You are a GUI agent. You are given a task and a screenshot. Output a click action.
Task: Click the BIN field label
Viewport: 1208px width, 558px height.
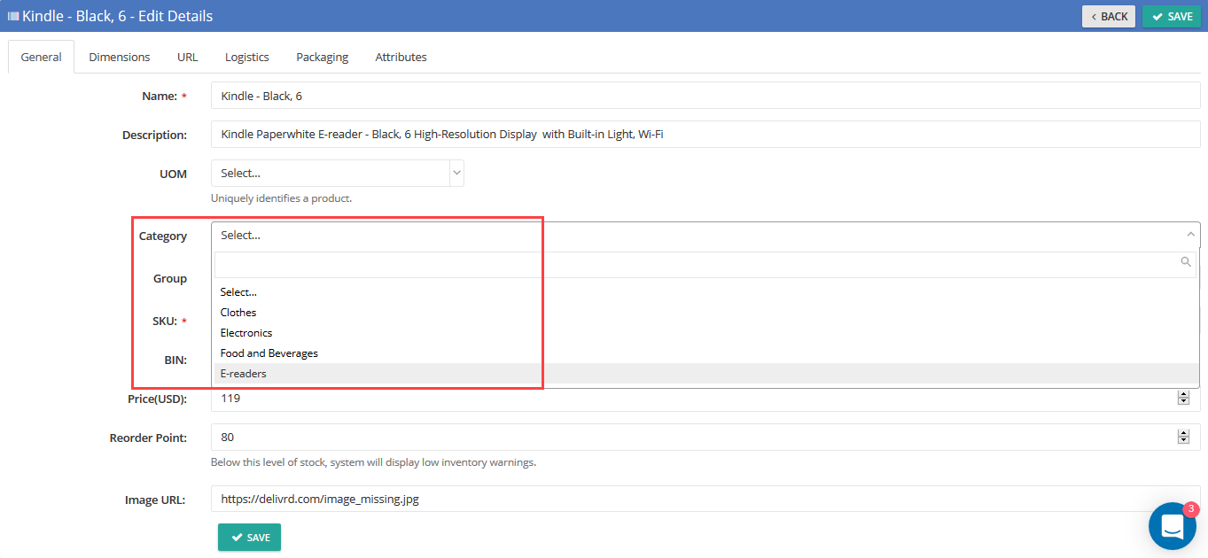(175, 360)
